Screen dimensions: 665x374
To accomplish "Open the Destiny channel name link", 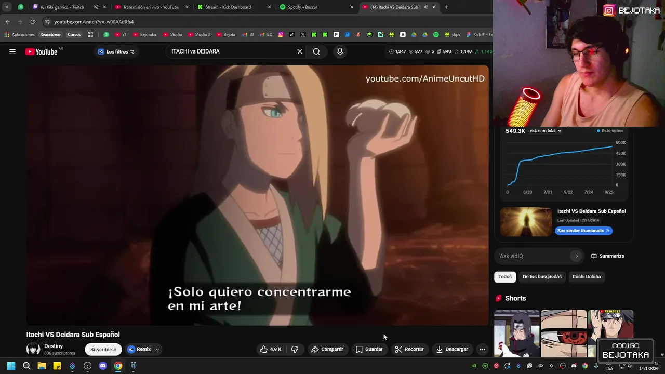I will pyautogui.click(x=54, y=346).
